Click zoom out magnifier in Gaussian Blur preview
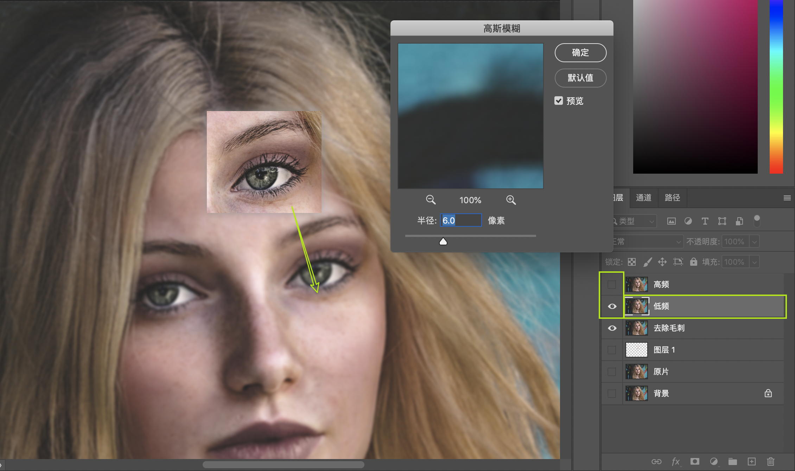This screenshot has height=471, width=795. [431, 200]
